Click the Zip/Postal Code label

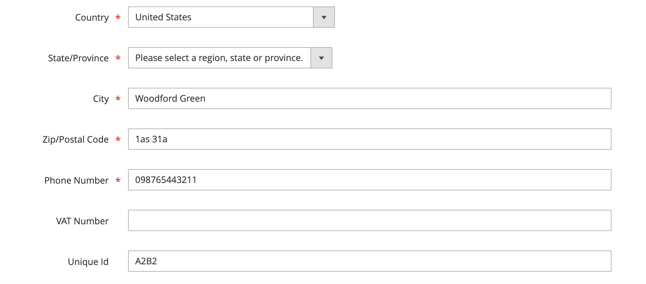[x=76, y=139]
